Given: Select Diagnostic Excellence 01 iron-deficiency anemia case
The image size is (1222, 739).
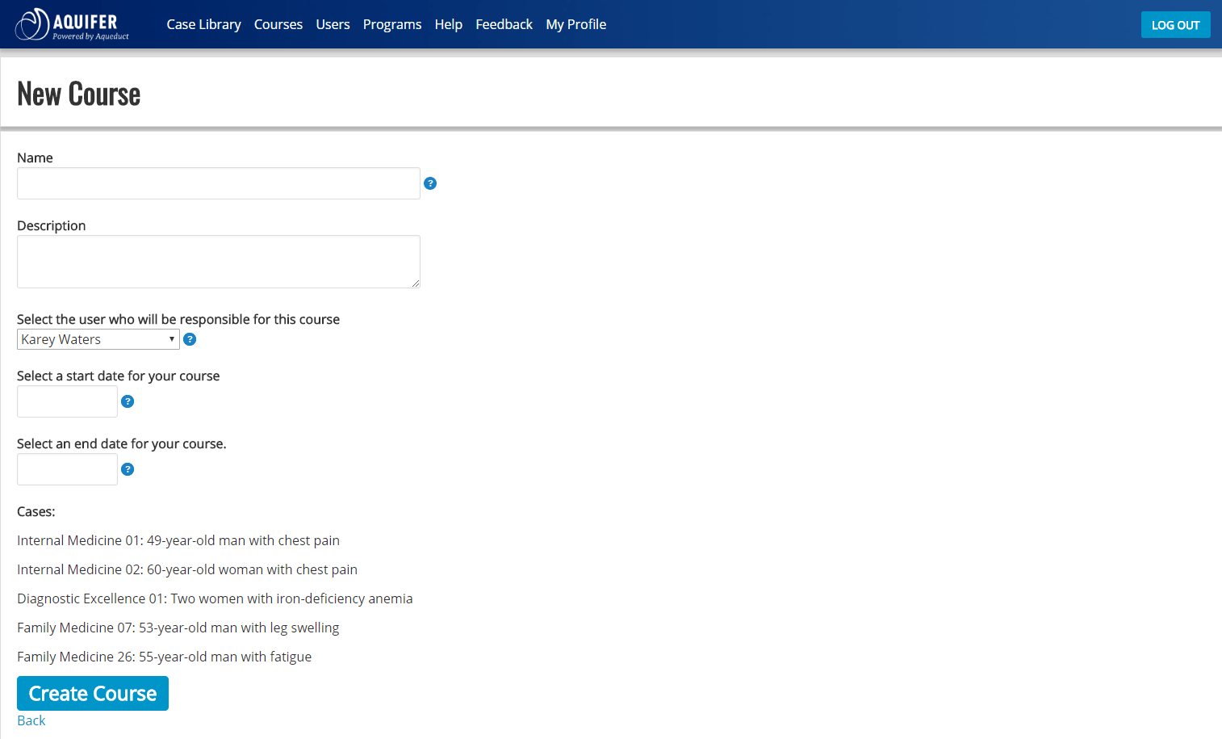Looking at the screenshot, I should point(215,598).
